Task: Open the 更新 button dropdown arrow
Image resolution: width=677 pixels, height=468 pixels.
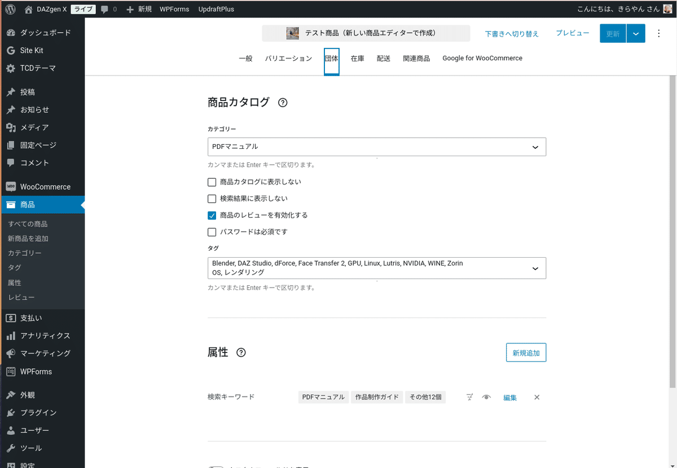Action: (x=635, y=33)
